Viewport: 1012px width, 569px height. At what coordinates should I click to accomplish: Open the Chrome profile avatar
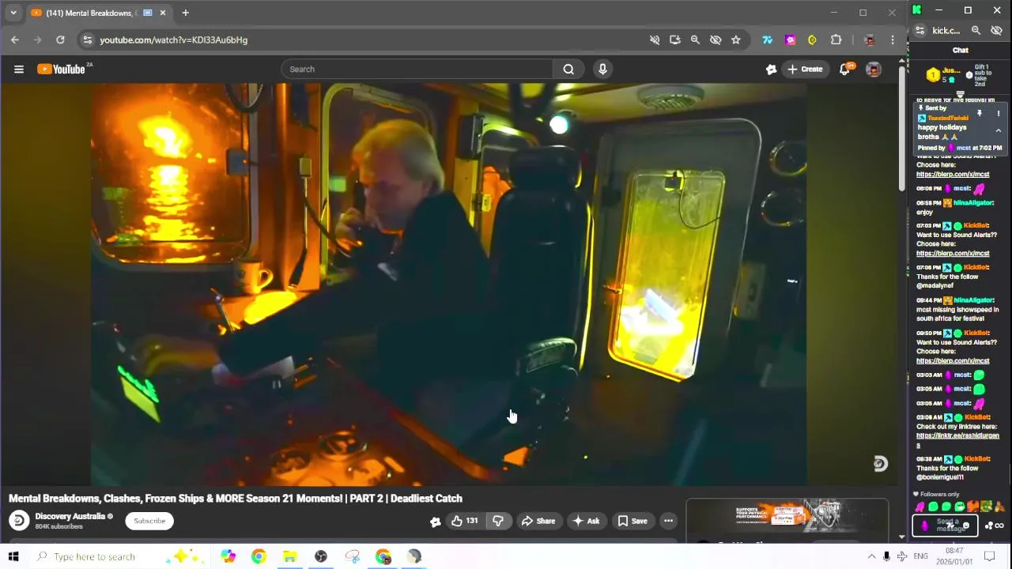(870, 40)
